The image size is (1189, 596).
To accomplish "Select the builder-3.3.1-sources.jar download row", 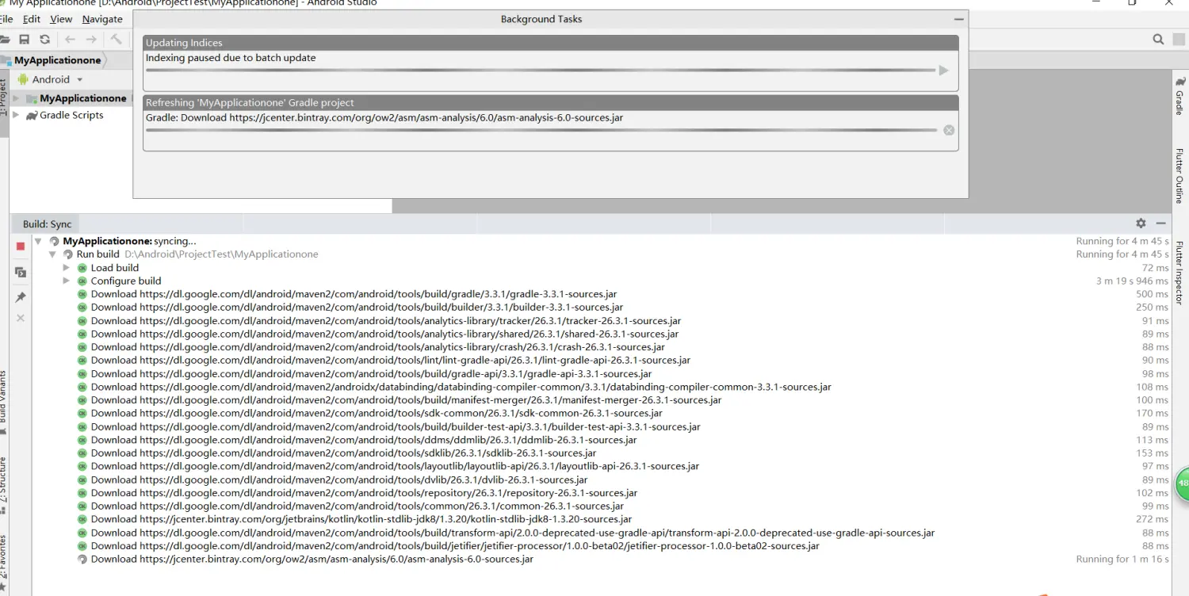I will tap(357, 308).
